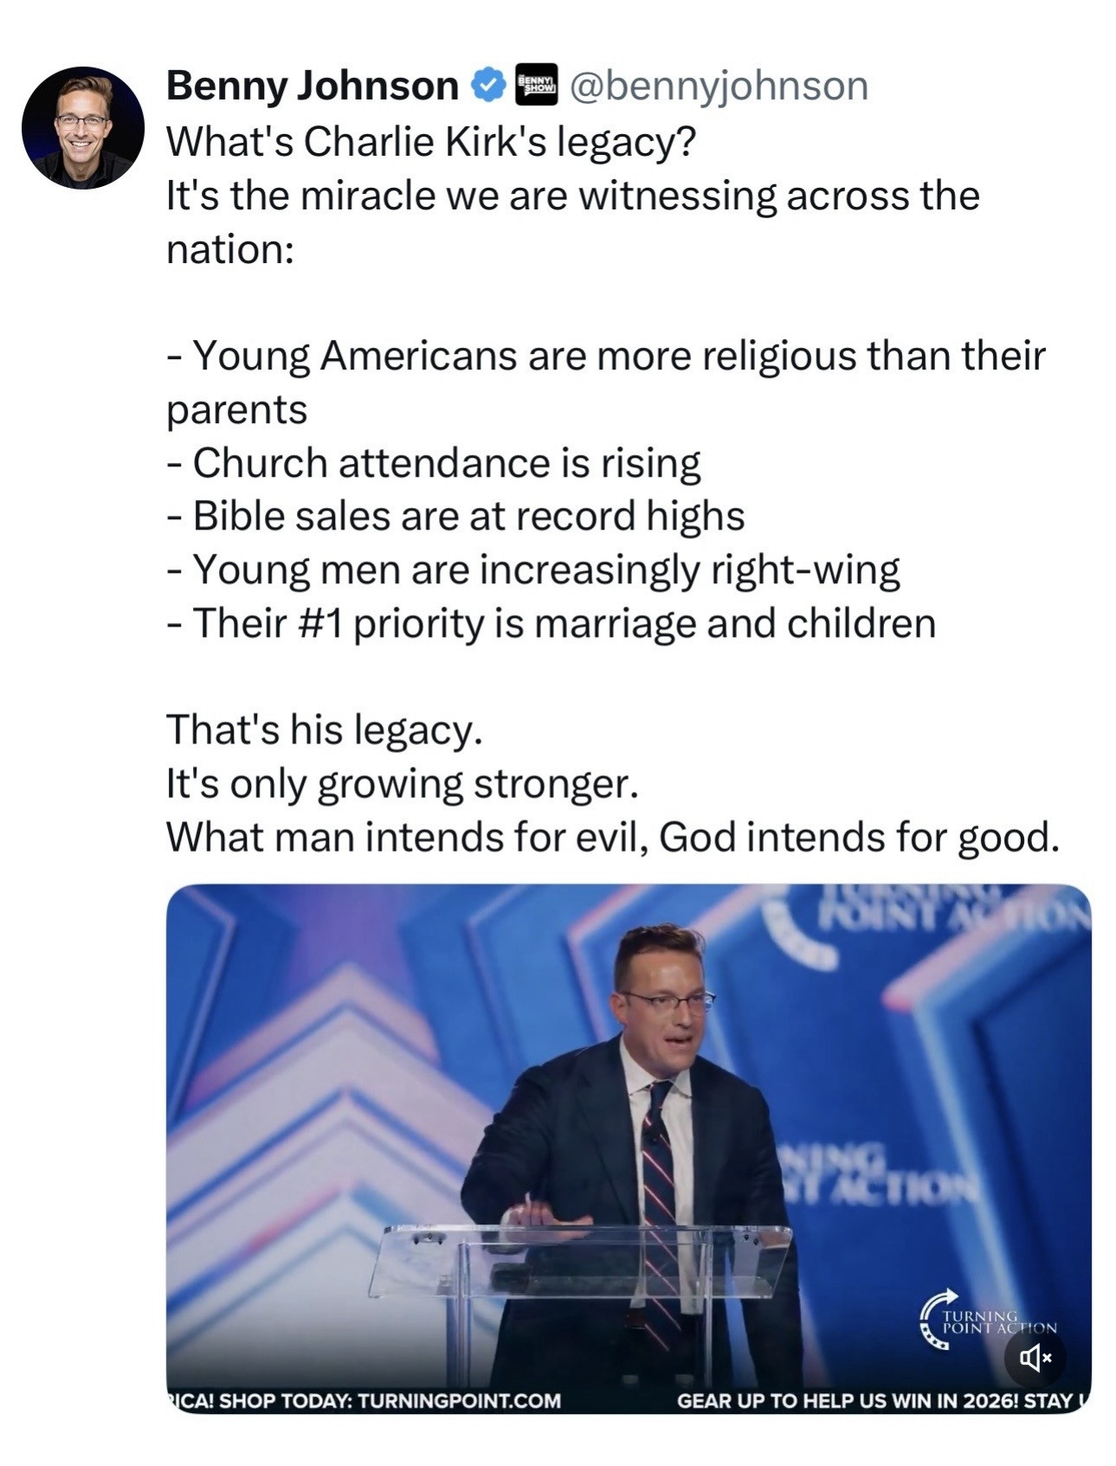Click the Benny Show affiliation badge
This screenshot has width=1116, height=1466.
[x=536, y=85]
